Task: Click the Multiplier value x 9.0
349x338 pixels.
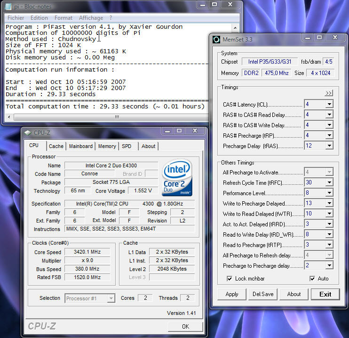Action: pyautogui.click(x=87, y=260)
